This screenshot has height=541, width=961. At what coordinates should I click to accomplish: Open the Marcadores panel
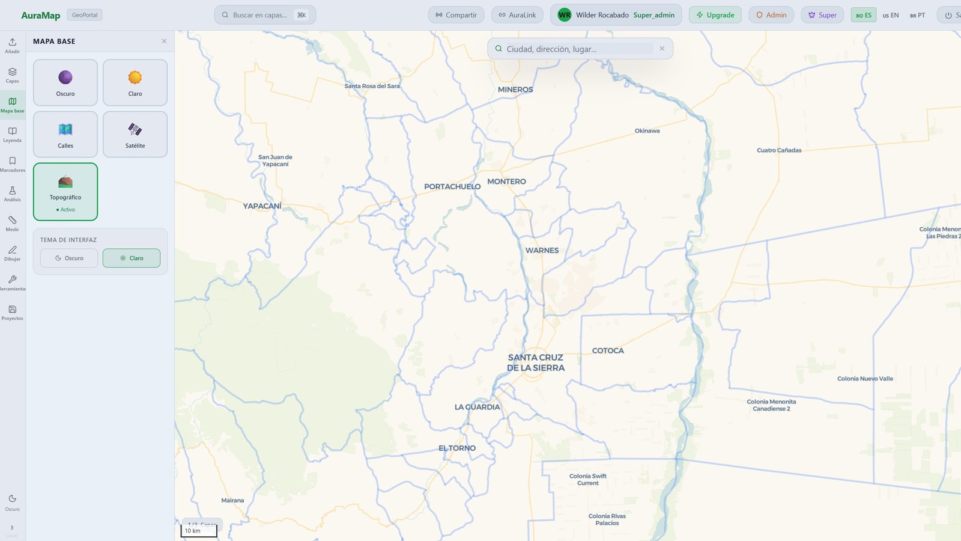tap(12, 164)
